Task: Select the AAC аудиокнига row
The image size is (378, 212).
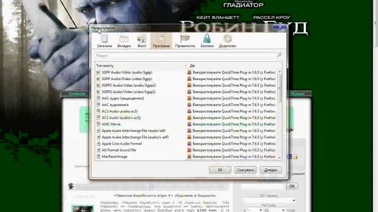Action: [x=186, y=105]
